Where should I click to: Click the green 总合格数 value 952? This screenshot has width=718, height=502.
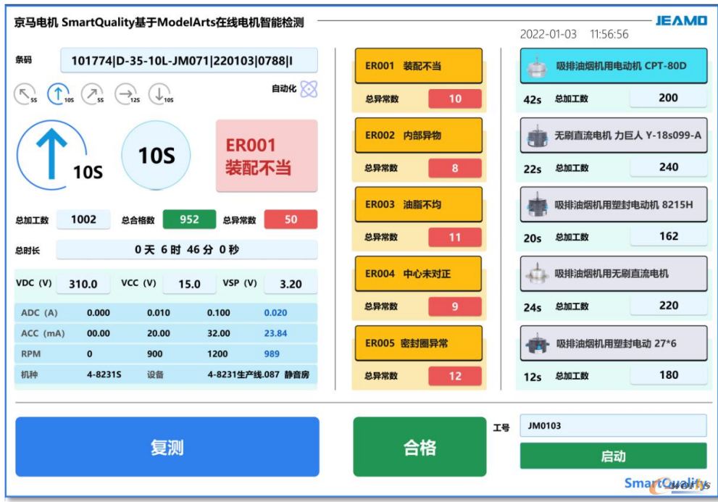coord(189,219)
